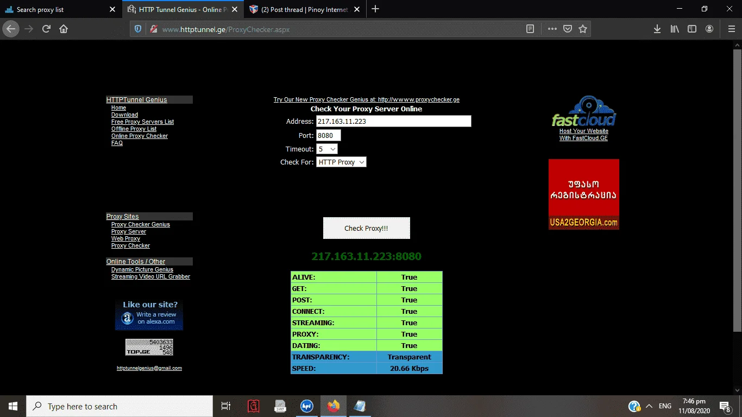Open the Online Proxy Checker link

[x=140, y=136]
